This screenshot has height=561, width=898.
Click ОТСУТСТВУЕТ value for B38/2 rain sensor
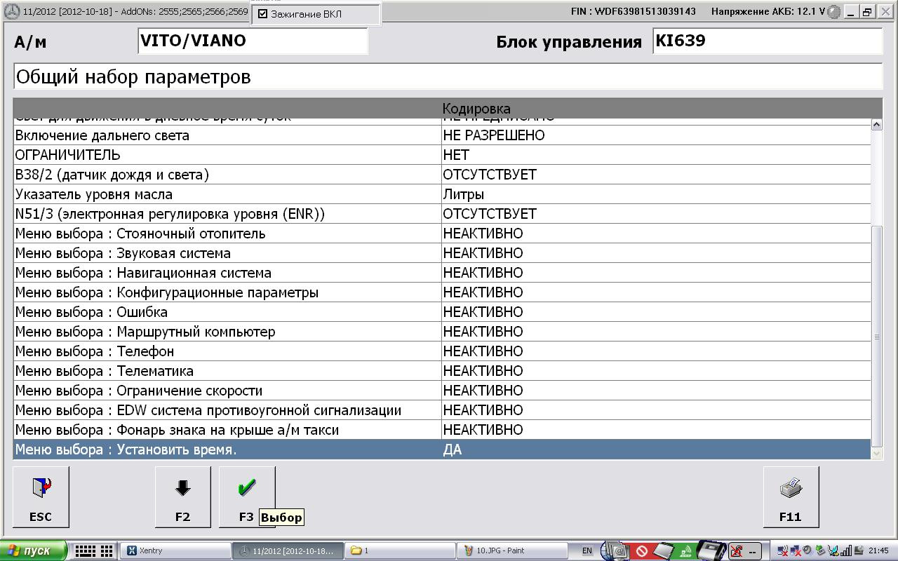[490, 175]
